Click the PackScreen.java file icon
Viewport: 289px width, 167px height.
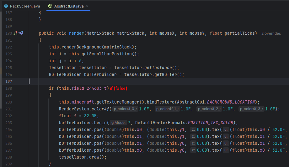click(6, 6)
